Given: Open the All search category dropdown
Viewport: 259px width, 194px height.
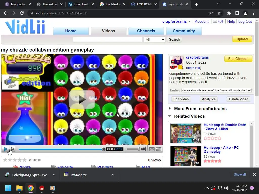Looking at the screenshot, I should [x=155, y=39].
